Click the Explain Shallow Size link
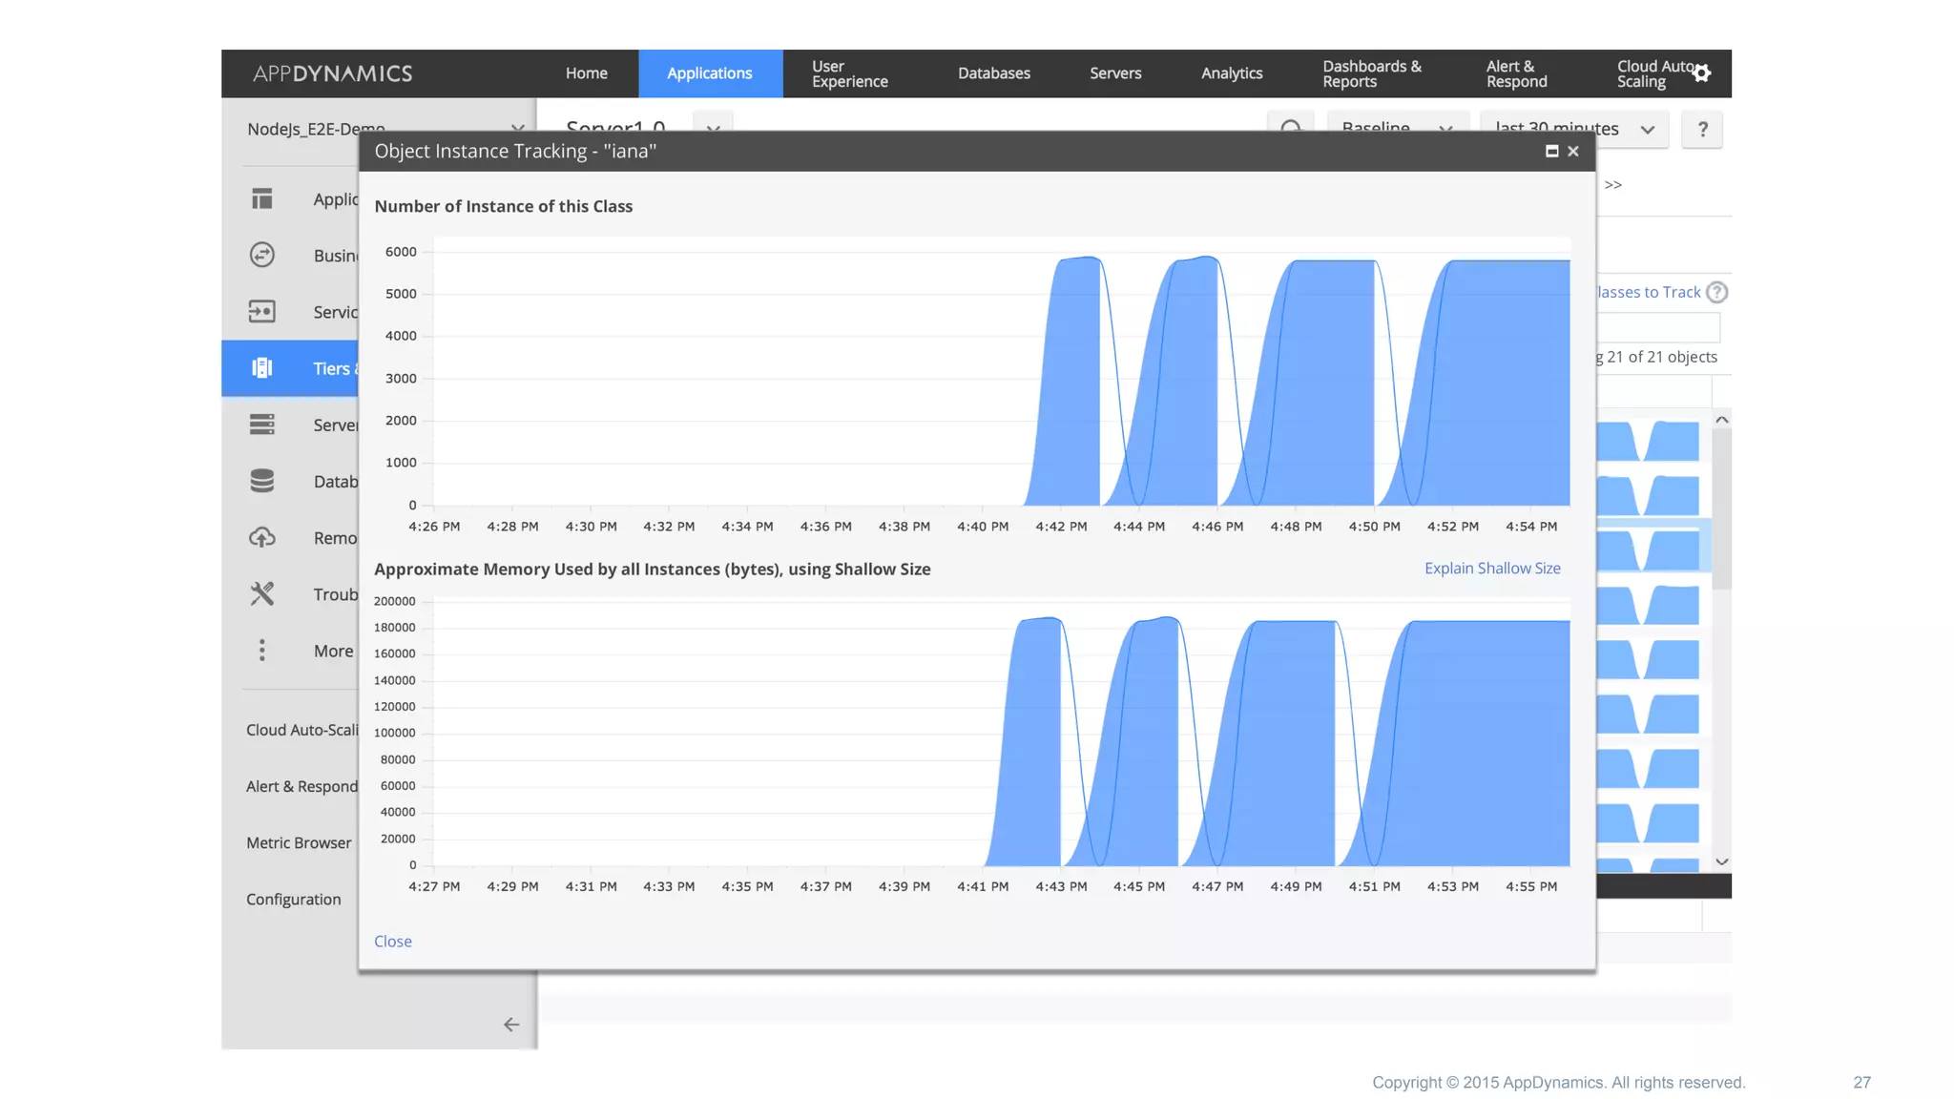Image resolution: width=1954 pixels, height=1099 pixels. pos(1491,569)
